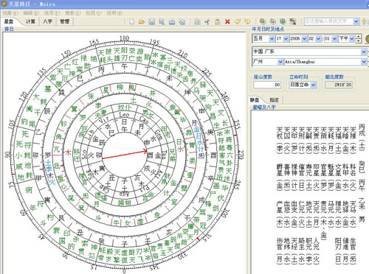Click the 座山度数 input showing 80
This screenshot has width=369, height=274.
pyautogui.click(x=267, y=85)
